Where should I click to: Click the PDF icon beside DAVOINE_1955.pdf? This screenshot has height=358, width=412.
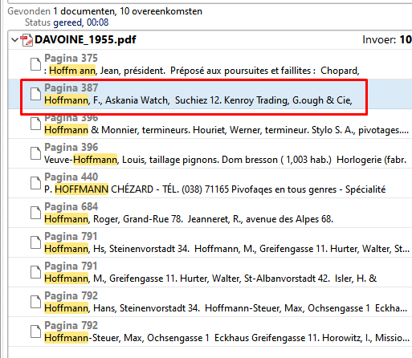[27, 40]
